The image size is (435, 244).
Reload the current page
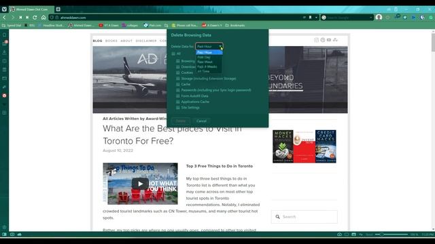[35, 18]
